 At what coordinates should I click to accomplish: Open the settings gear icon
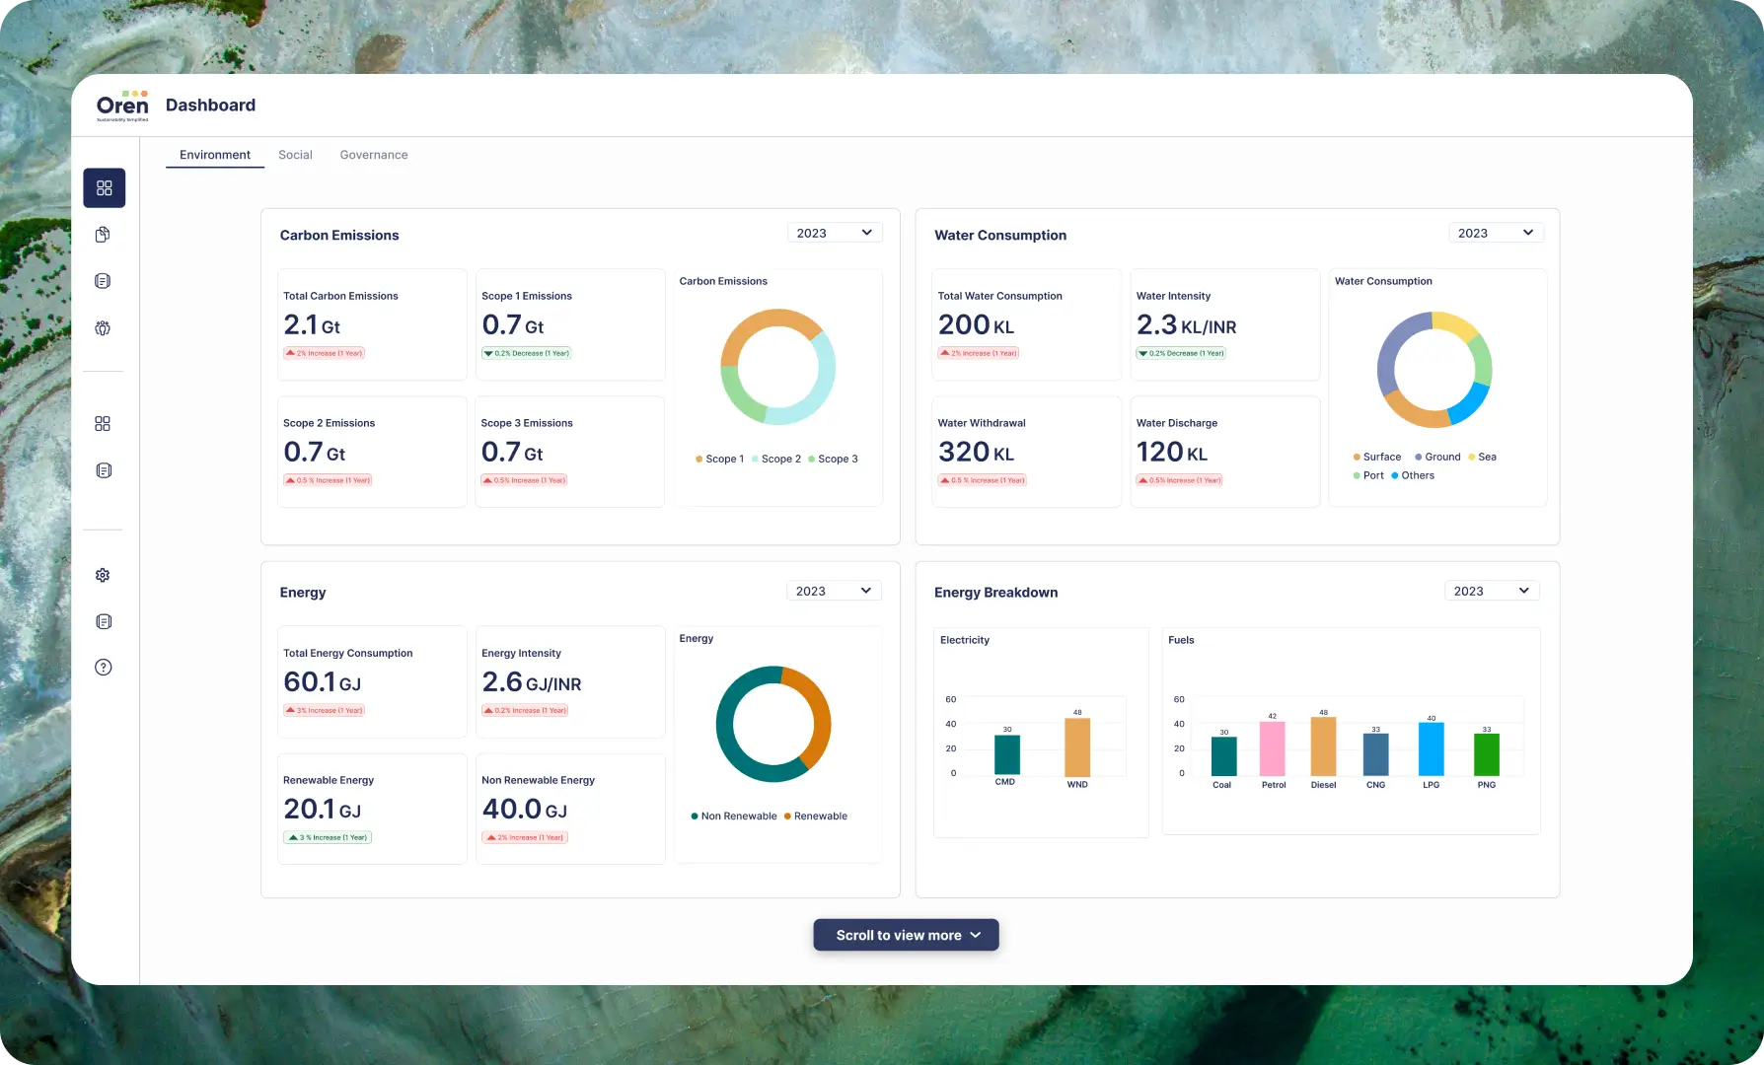(x=103, y=575)
